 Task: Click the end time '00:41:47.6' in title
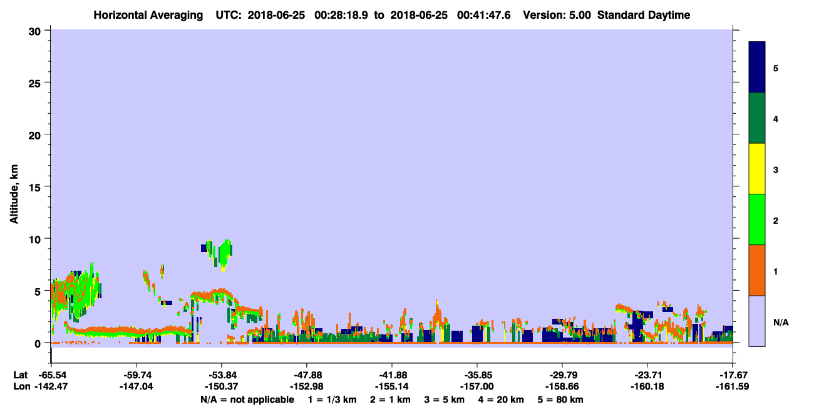click(483, 15)
